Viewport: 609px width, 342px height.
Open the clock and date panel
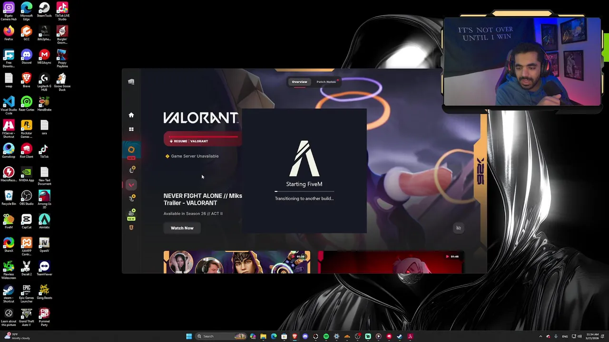click(x=592, y=336)
